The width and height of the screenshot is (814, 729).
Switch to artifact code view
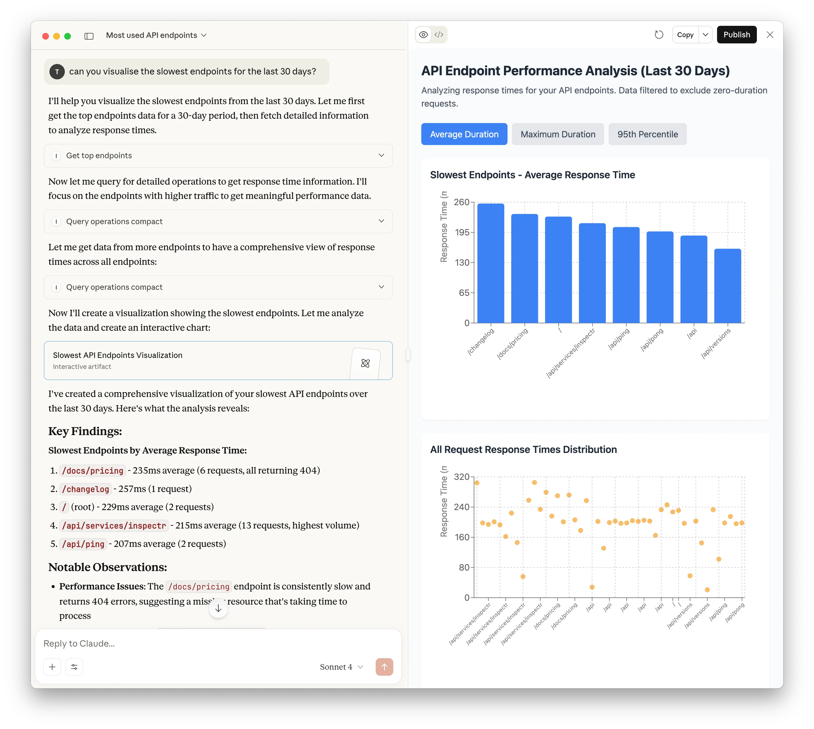439,35
